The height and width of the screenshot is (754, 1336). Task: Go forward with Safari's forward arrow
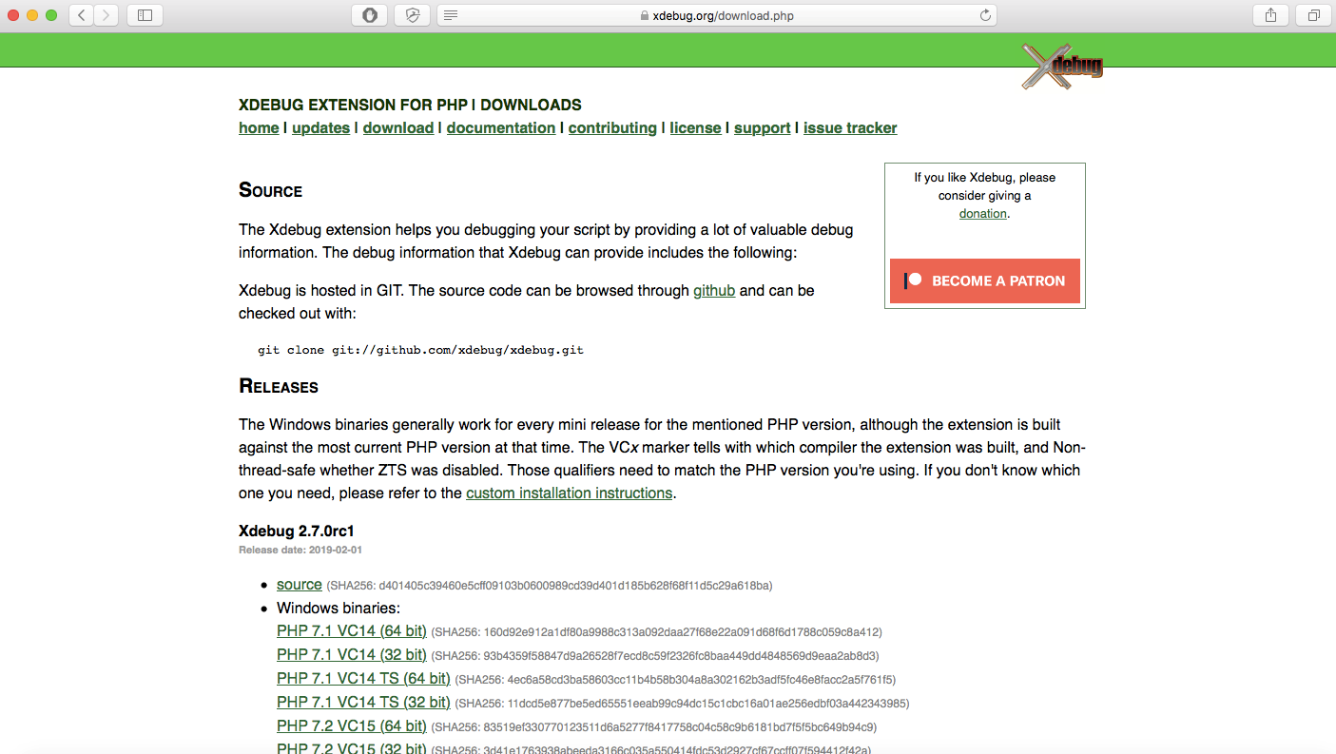coord(106,15)
